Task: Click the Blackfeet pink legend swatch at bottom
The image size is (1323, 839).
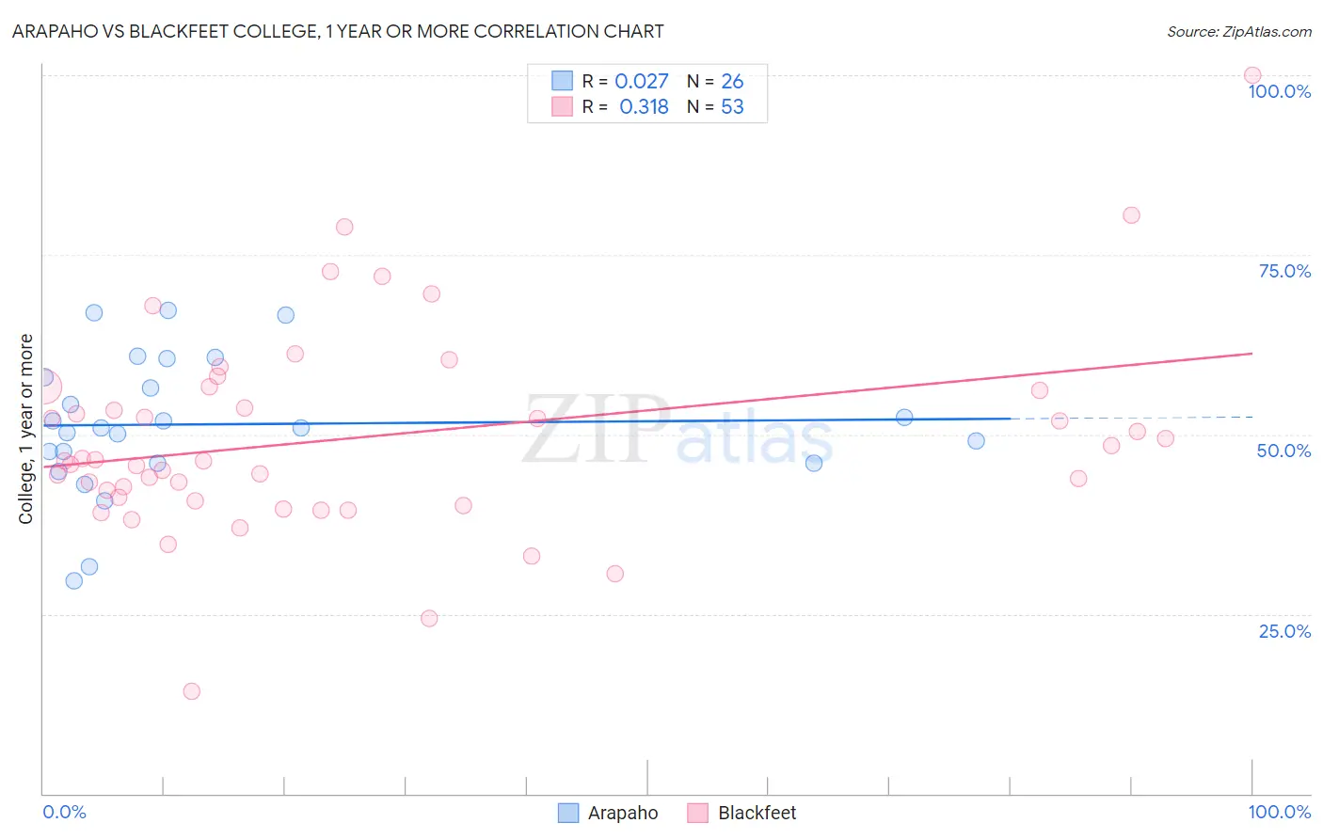Action: [697, 813]
